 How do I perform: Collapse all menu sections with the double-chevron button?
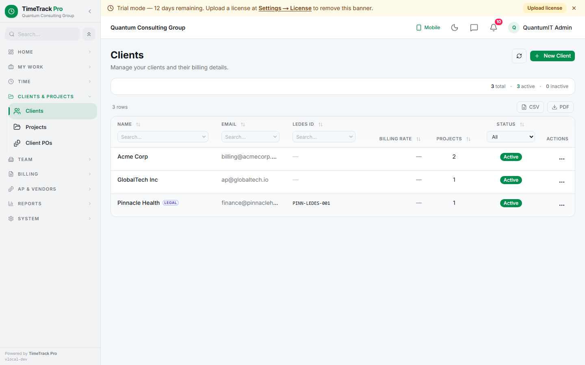point(89,34)
